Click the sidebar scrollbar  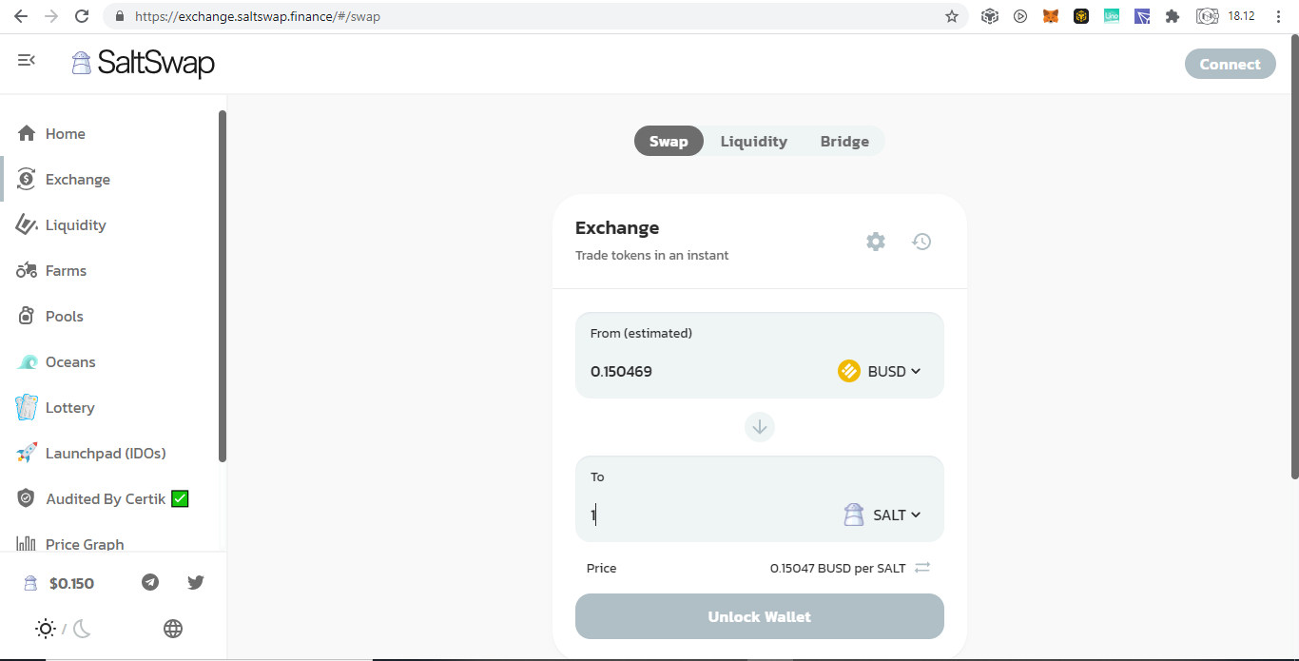click(x=223, y=285)
